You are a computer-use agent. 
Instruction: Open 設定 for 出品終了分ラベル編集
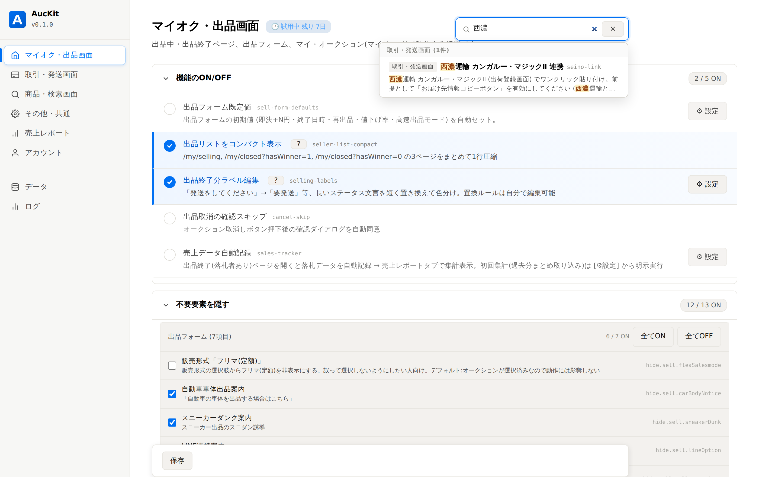pos(707,184)
